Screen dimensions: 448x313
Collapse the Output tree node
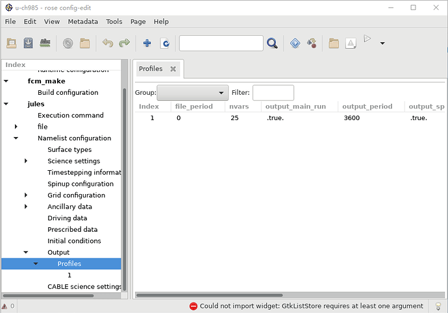pyautogui.click(x=26, y=253)
